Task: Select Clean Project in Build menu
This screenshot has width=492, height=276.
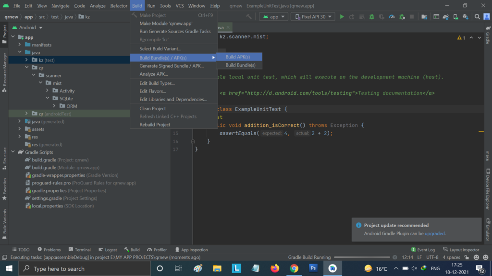Action: (174, 108)
